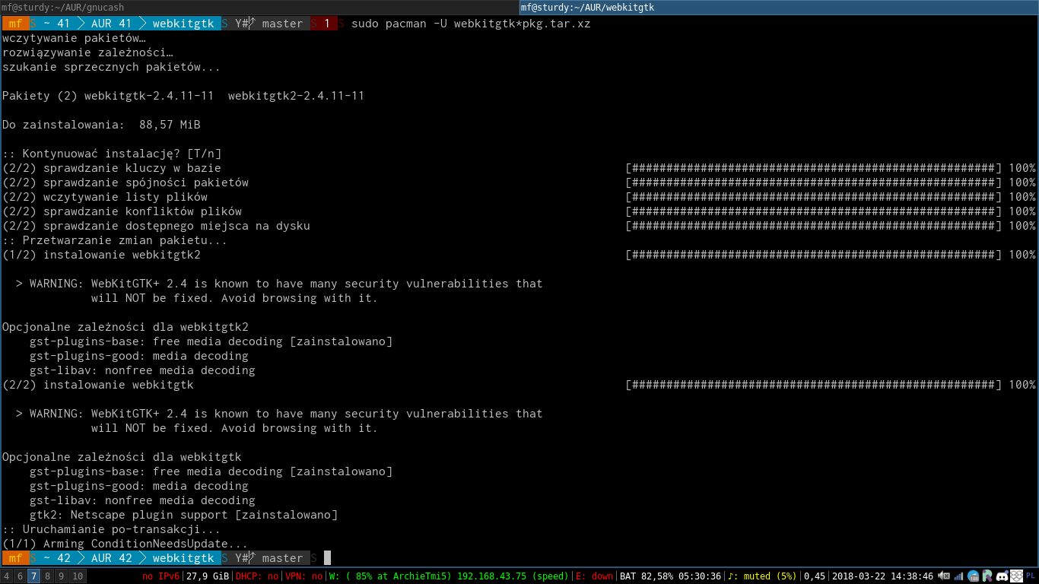Open the Discord tray icon

tap(1002, 576)
